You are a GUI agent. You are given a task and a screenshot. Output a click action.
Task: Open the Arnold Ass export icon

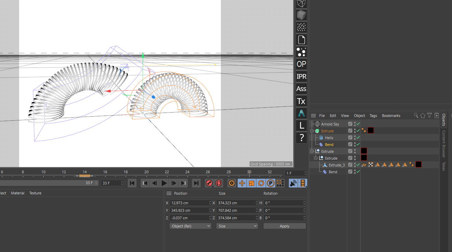[x=301, y=89]
